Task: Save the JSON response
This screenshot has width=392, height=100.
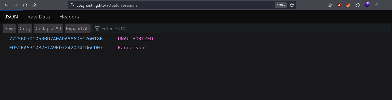Action: (10, 28)
